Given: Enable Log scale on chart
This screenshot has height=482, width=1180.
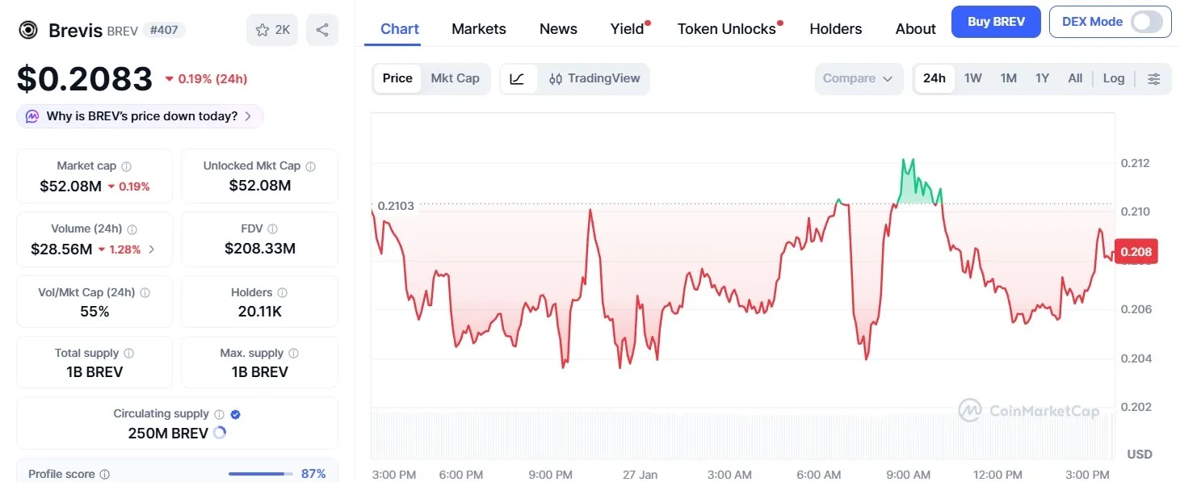Looking at the screenshot, I should point(1113,78).
